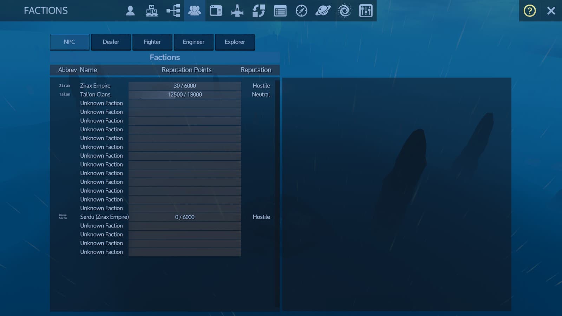This screenshot has width=562, height=316.
Task: Open the spiral galaxy icon
Action: click(x=345, y=11)
